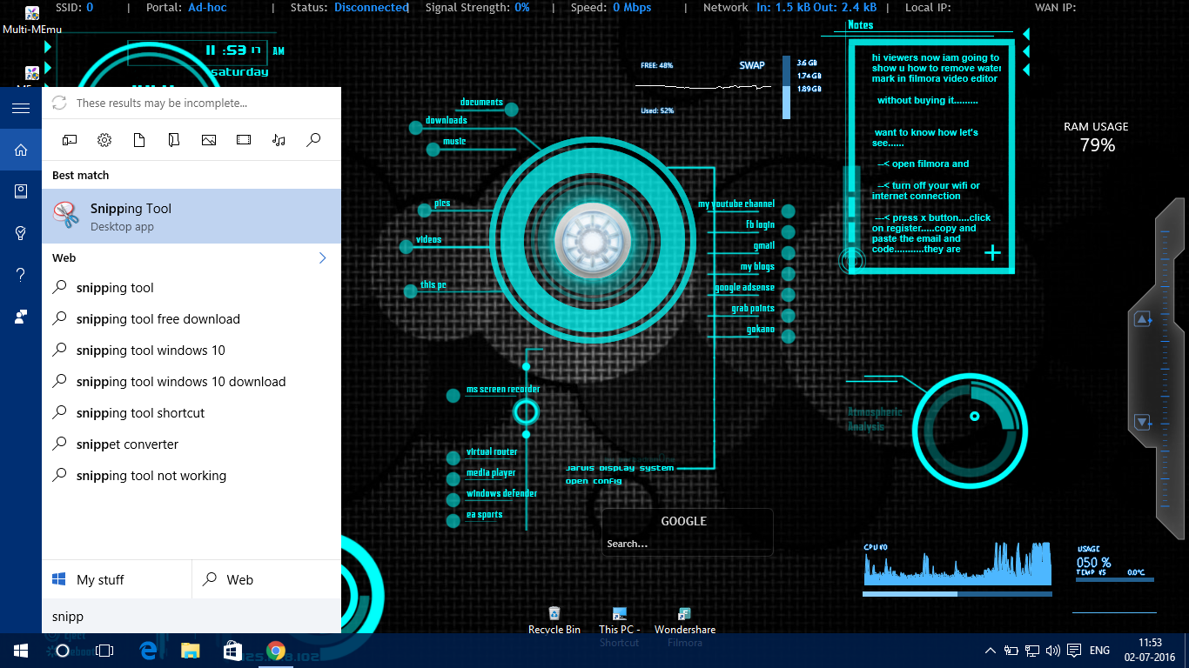Add a note with the Notes plus icon

(x=992, y=253)
